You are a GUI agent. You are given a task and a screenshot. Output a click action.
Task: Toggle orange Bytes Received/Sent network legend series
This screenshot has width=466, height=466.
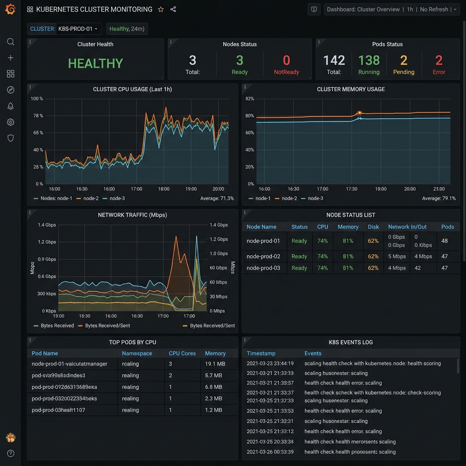[104, 326]
